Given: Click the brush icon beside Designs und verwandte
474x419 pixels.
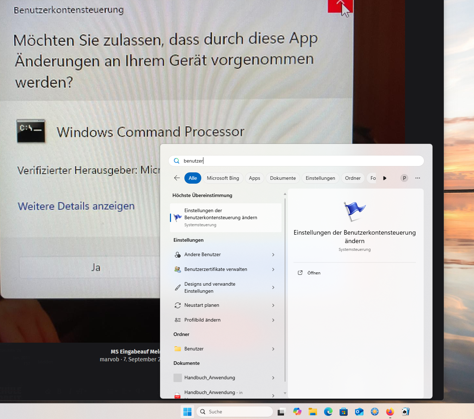Looking at the screenshot, I should click(x=178, y=287).
